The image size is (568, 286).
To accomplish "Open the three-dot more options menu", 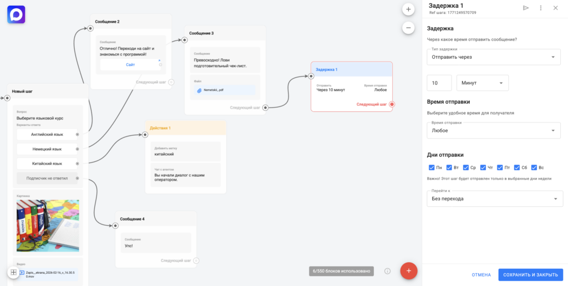I will pyautogui.click(x=541, y=8).
